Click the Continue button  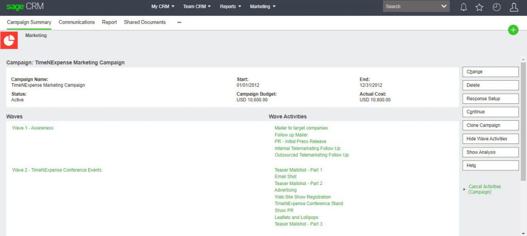490,112
